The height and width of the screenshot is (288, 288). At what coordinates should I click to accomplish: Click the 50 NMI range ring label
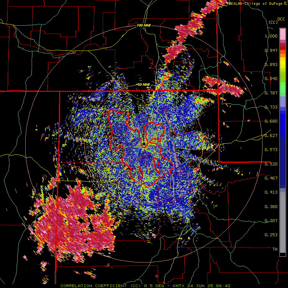(144, 85)
